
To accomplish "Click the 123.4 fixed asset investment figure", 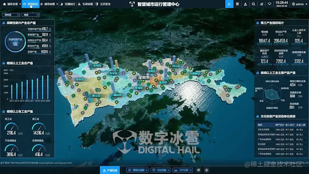I will (264, 61).
